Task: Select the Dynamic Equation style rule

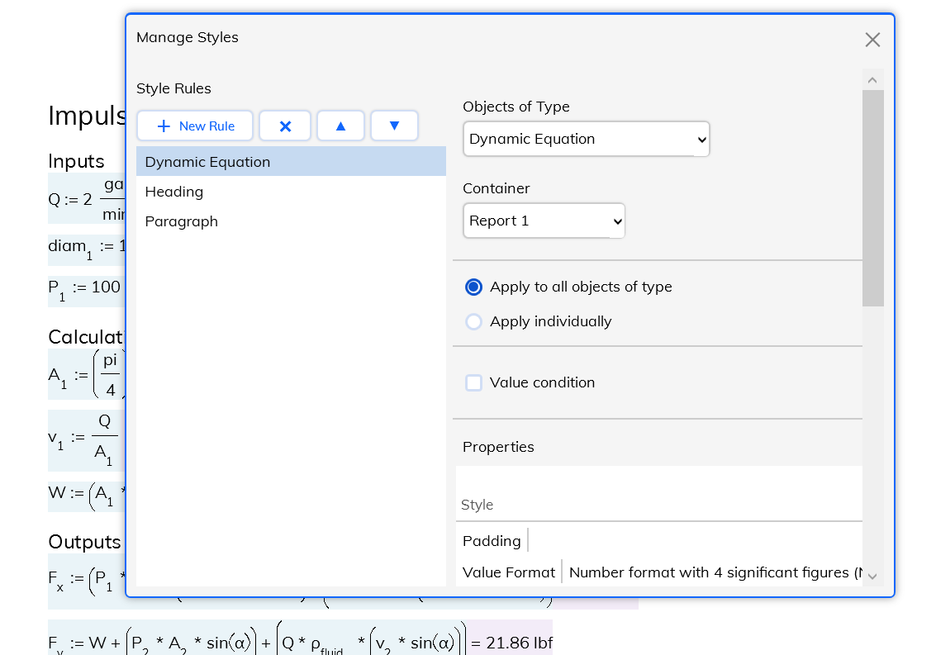Action: coord(290,162)
